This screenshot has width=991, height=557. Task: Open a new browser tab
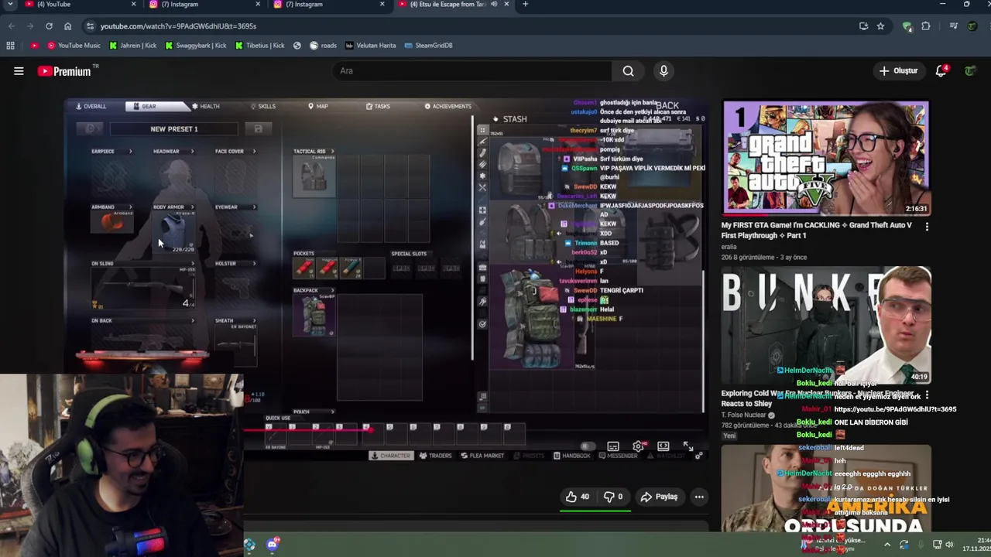pyautogui.click(x=525, y=5)
